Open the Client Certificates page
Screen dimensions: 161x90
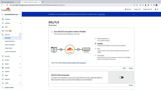(10, 45)
